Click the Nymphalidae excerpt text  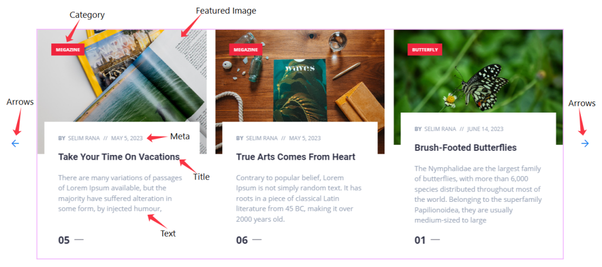tap(478, 194)
